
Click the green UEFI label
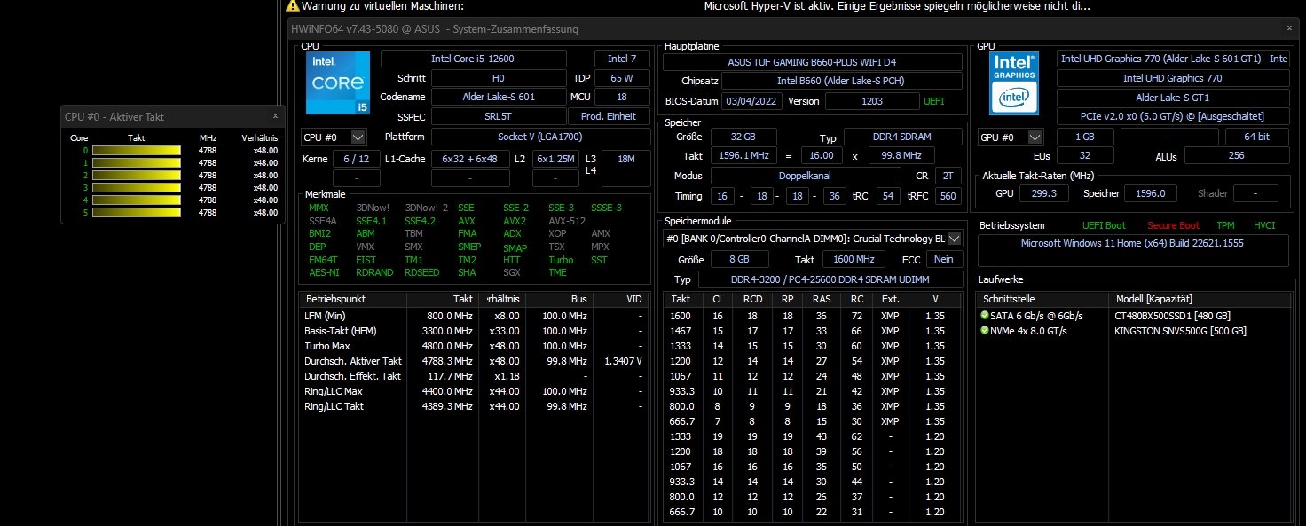pos(934,101)
